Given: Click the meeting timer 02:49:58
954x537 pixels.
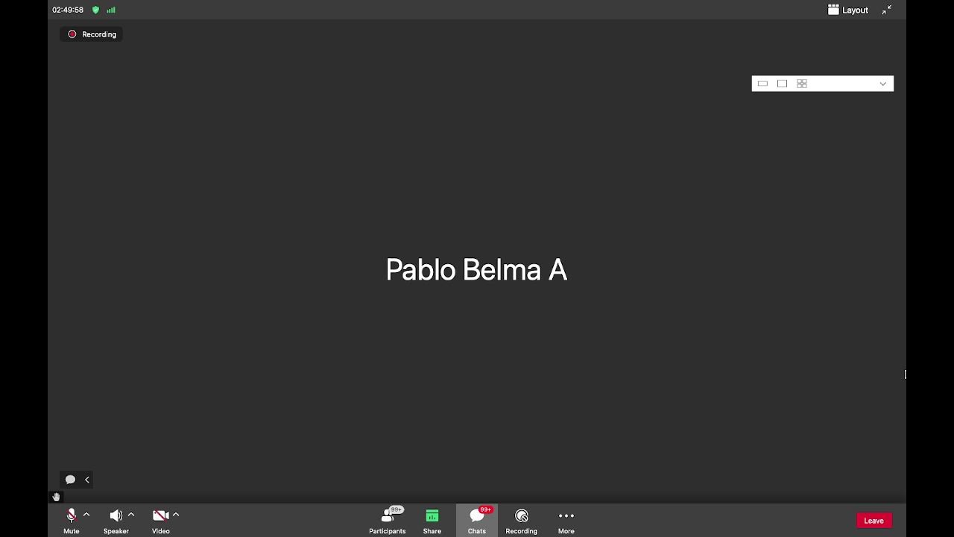Looking at the screenshot, I should pos(68,10).
